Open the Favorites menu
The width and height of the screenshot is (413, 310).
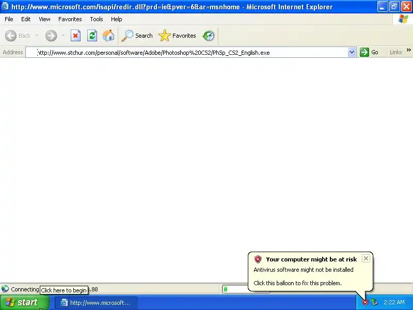coord(70,19)
